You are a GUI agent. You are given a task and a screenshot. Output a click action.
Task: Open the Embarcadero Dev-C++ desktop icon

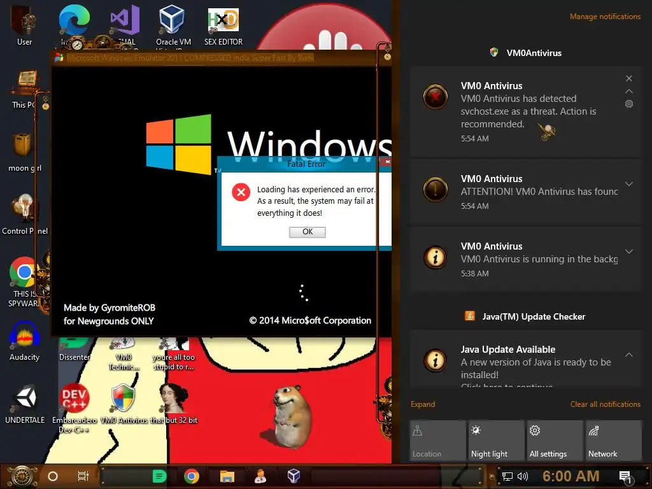pyautogui.click(x=74, y=408)
